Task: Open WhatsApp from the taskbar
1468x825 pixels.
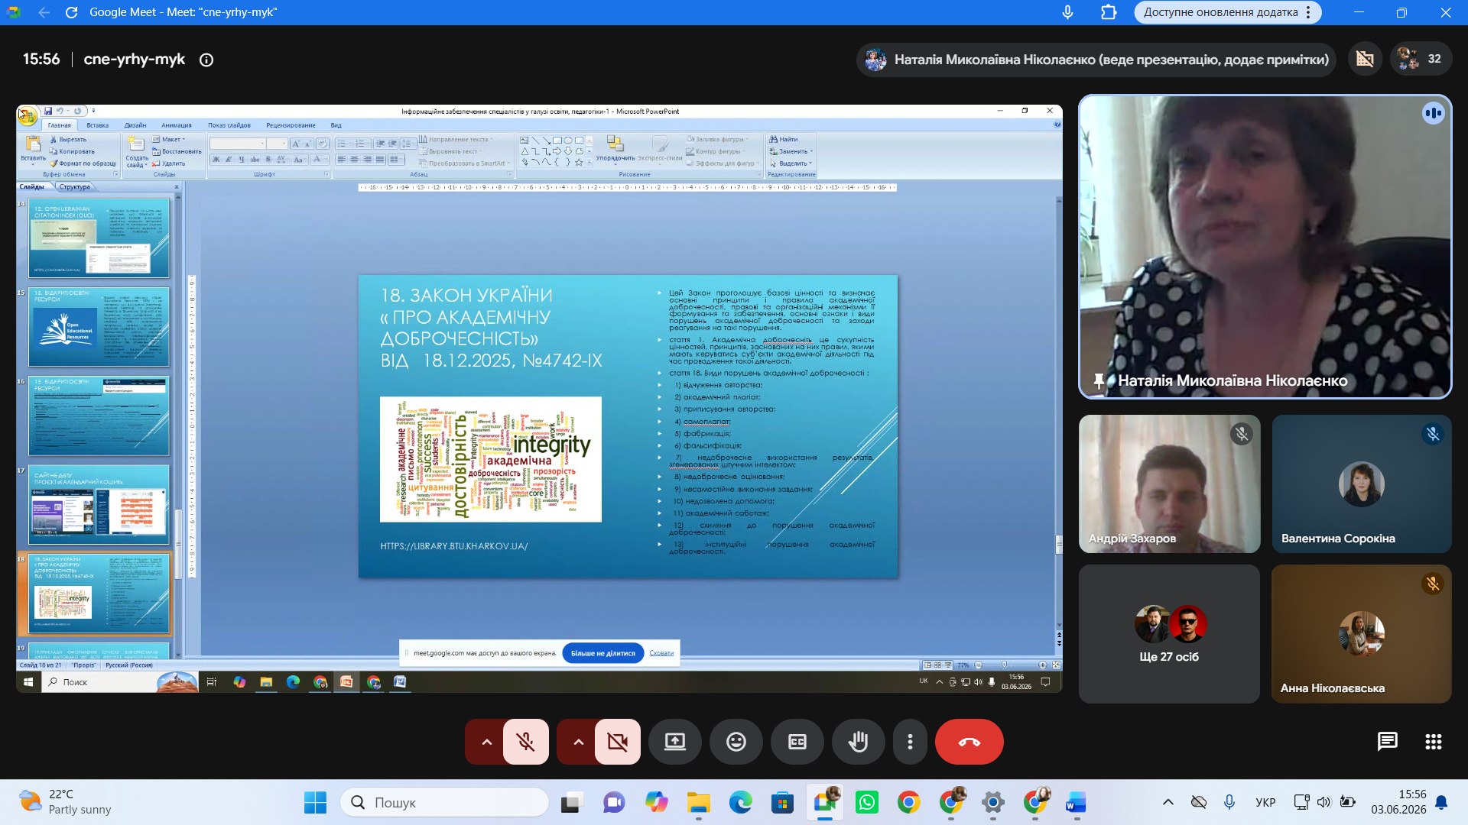Action: click(867, 802)
